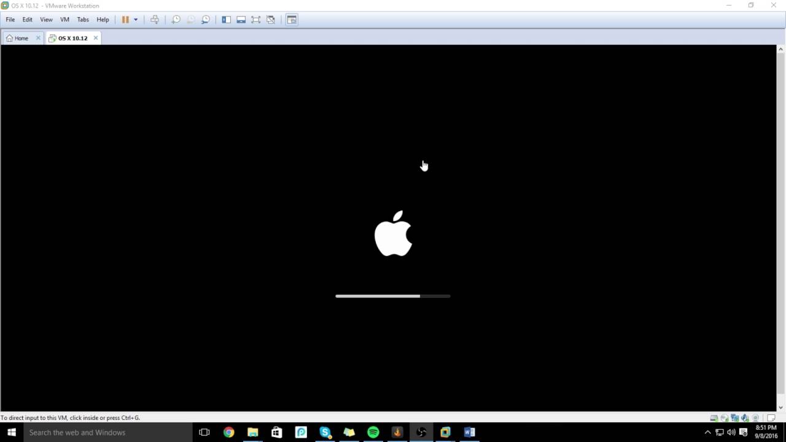Open Spotify from the taskbar
Image resolution: width=786 pixels, height=442 pixels.
click(373, 432)
